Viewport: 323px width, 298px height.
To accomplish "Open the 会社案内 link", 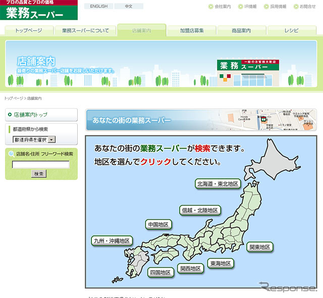I will coord(223,7).
